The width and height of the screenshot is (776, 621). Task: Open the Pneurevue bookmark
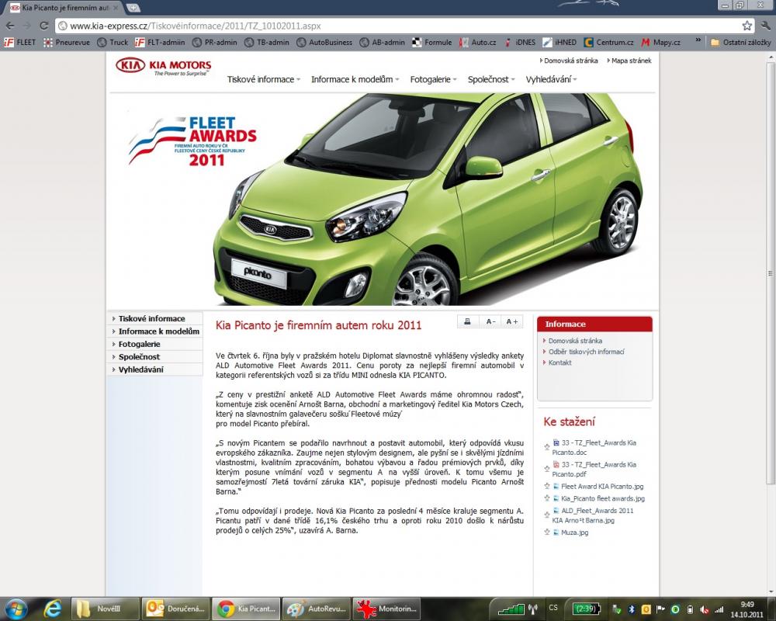pyautogui.click(x=66, y=43)
